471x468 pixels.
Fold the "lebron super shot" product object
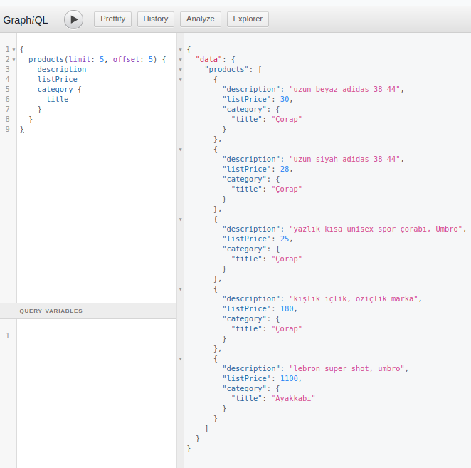181,359
